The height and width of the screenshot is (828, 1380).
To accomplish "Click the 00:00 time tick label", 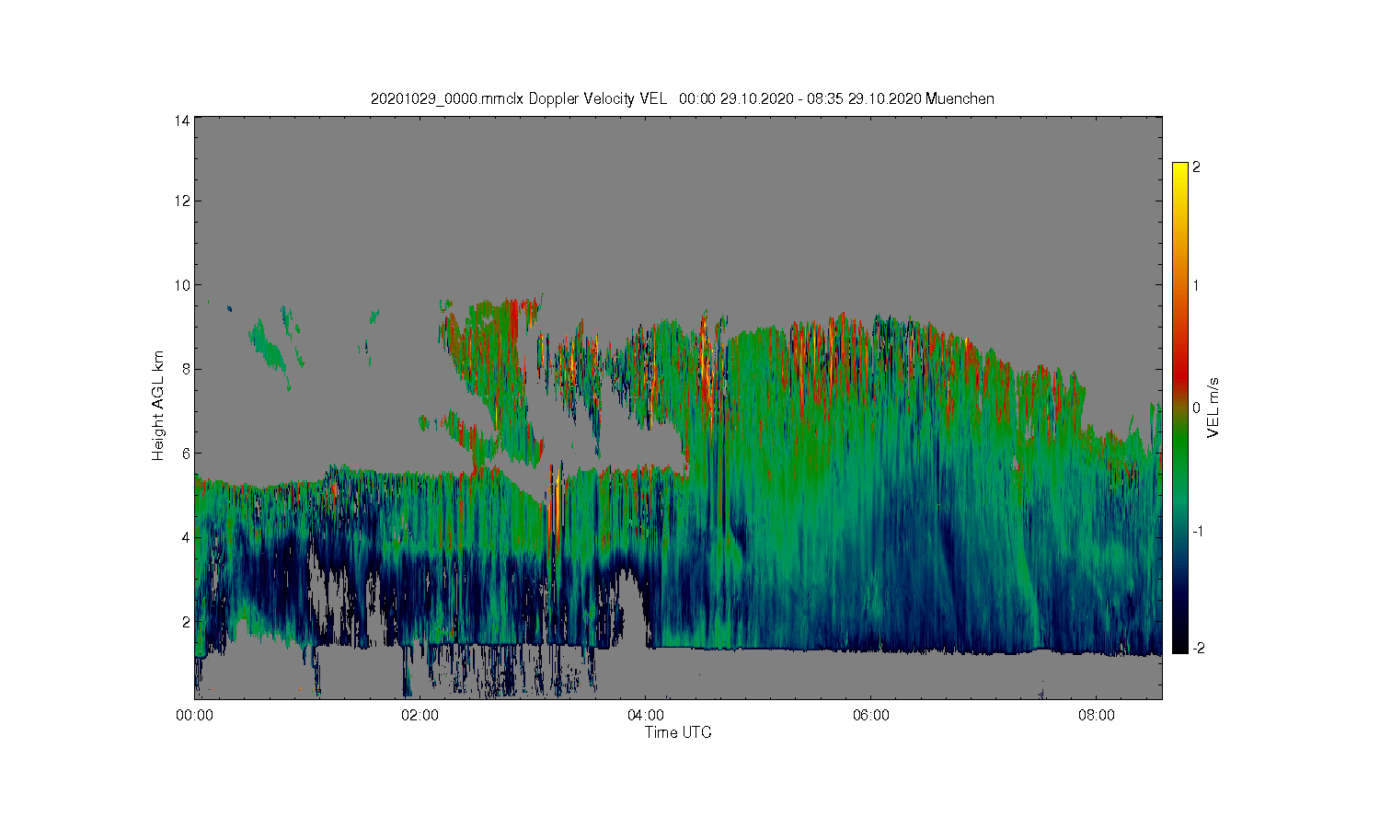I will pos(195,715).
